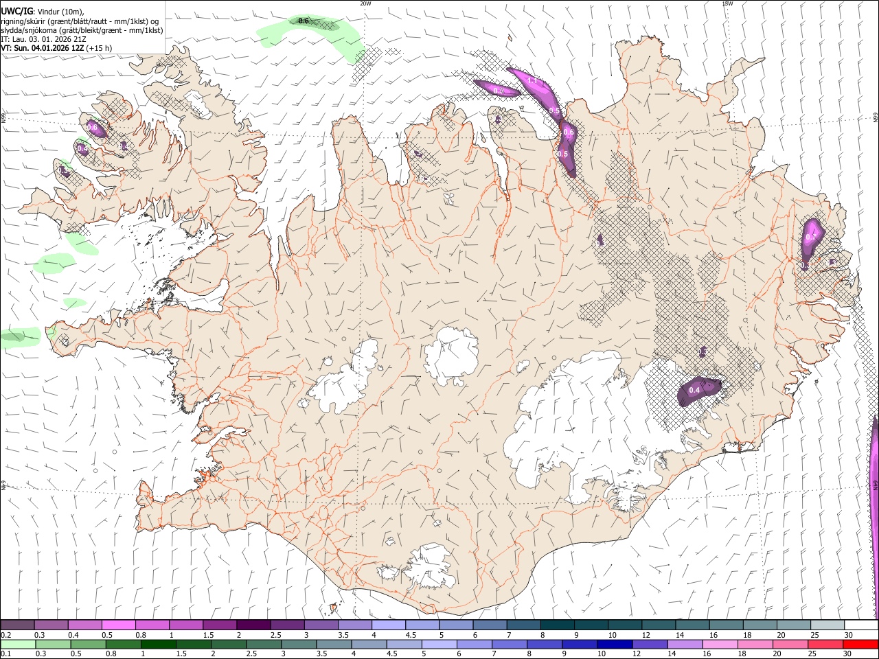This screenshot has height=659, width=879.
Task: Click the "0.2" tick label on the upper color scale
Action: pos(5,636)
